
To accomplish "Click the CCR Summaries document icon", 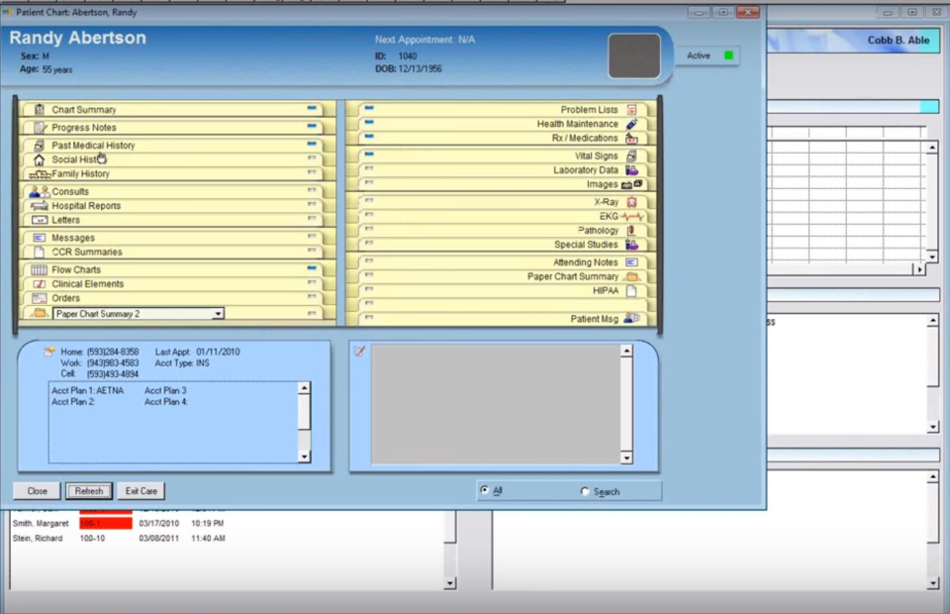I will [40, 253].
